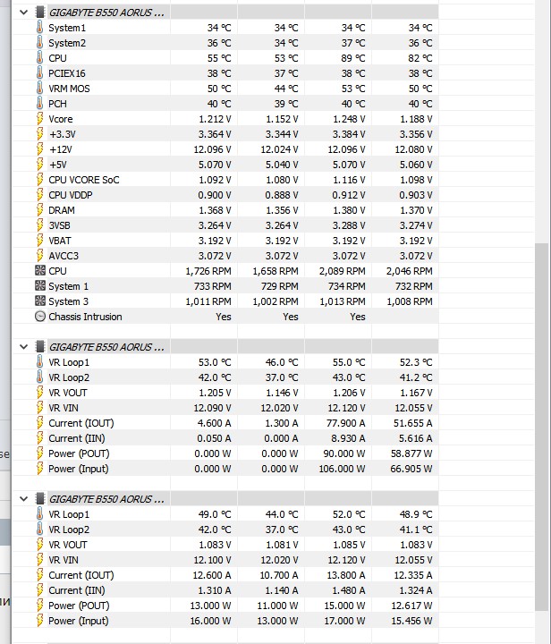Click the CPU VDDP label

[x=71, y=195]
